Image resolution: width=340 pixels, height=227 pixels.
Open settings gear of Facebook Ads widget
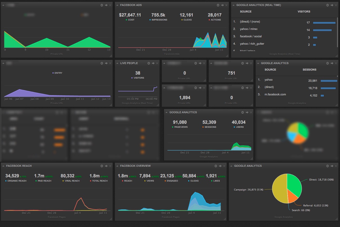click(218, 5)
